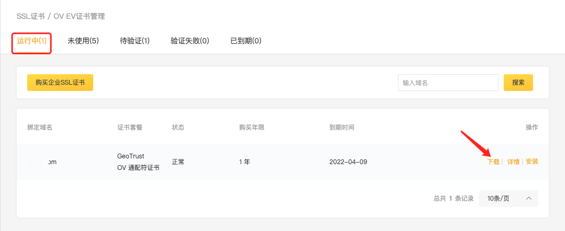Image resolution: width=565 pixels, height=231 pixels.
Task: Select the 待验证(1) tab
Action: click(x=135, y=41)
